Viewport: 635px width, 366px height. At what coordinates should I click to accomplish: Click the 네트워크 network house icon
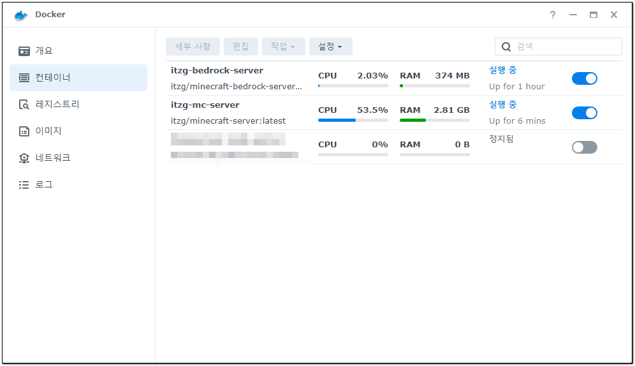tap(24, 158)
